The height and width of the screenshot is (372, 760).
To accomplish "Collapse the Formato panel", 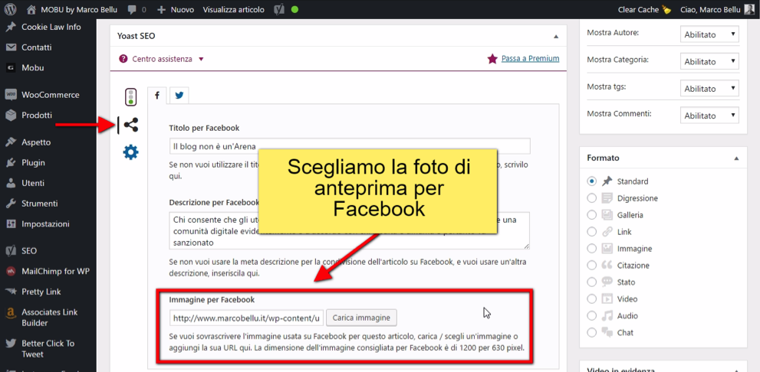I will (737, 158).
